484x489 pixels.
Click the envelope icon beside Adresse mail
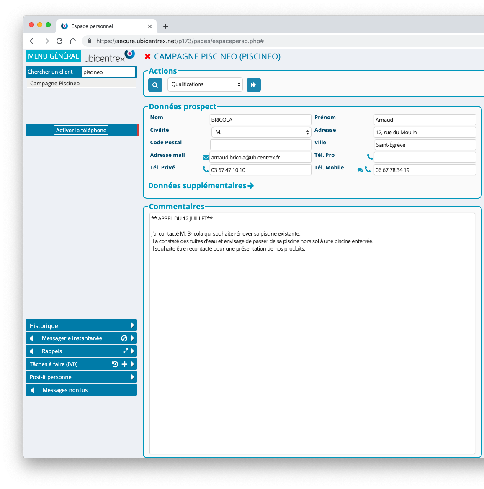(x=206, y=157)
